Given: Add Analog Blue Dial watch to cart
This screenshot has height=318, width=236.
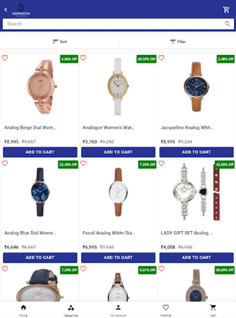Looking at the screenshot, I should click(x=40, y=258).
